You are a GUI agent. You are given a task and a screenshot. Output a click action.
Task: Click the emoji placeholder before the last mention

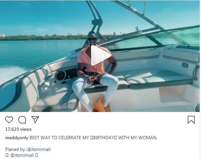[7, 155]
